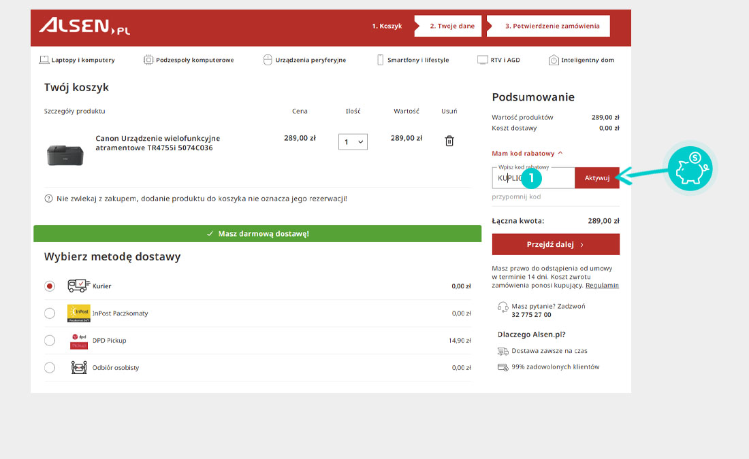
Task: Click the smartphone icon in the navigation
Action: click(380, 60)
